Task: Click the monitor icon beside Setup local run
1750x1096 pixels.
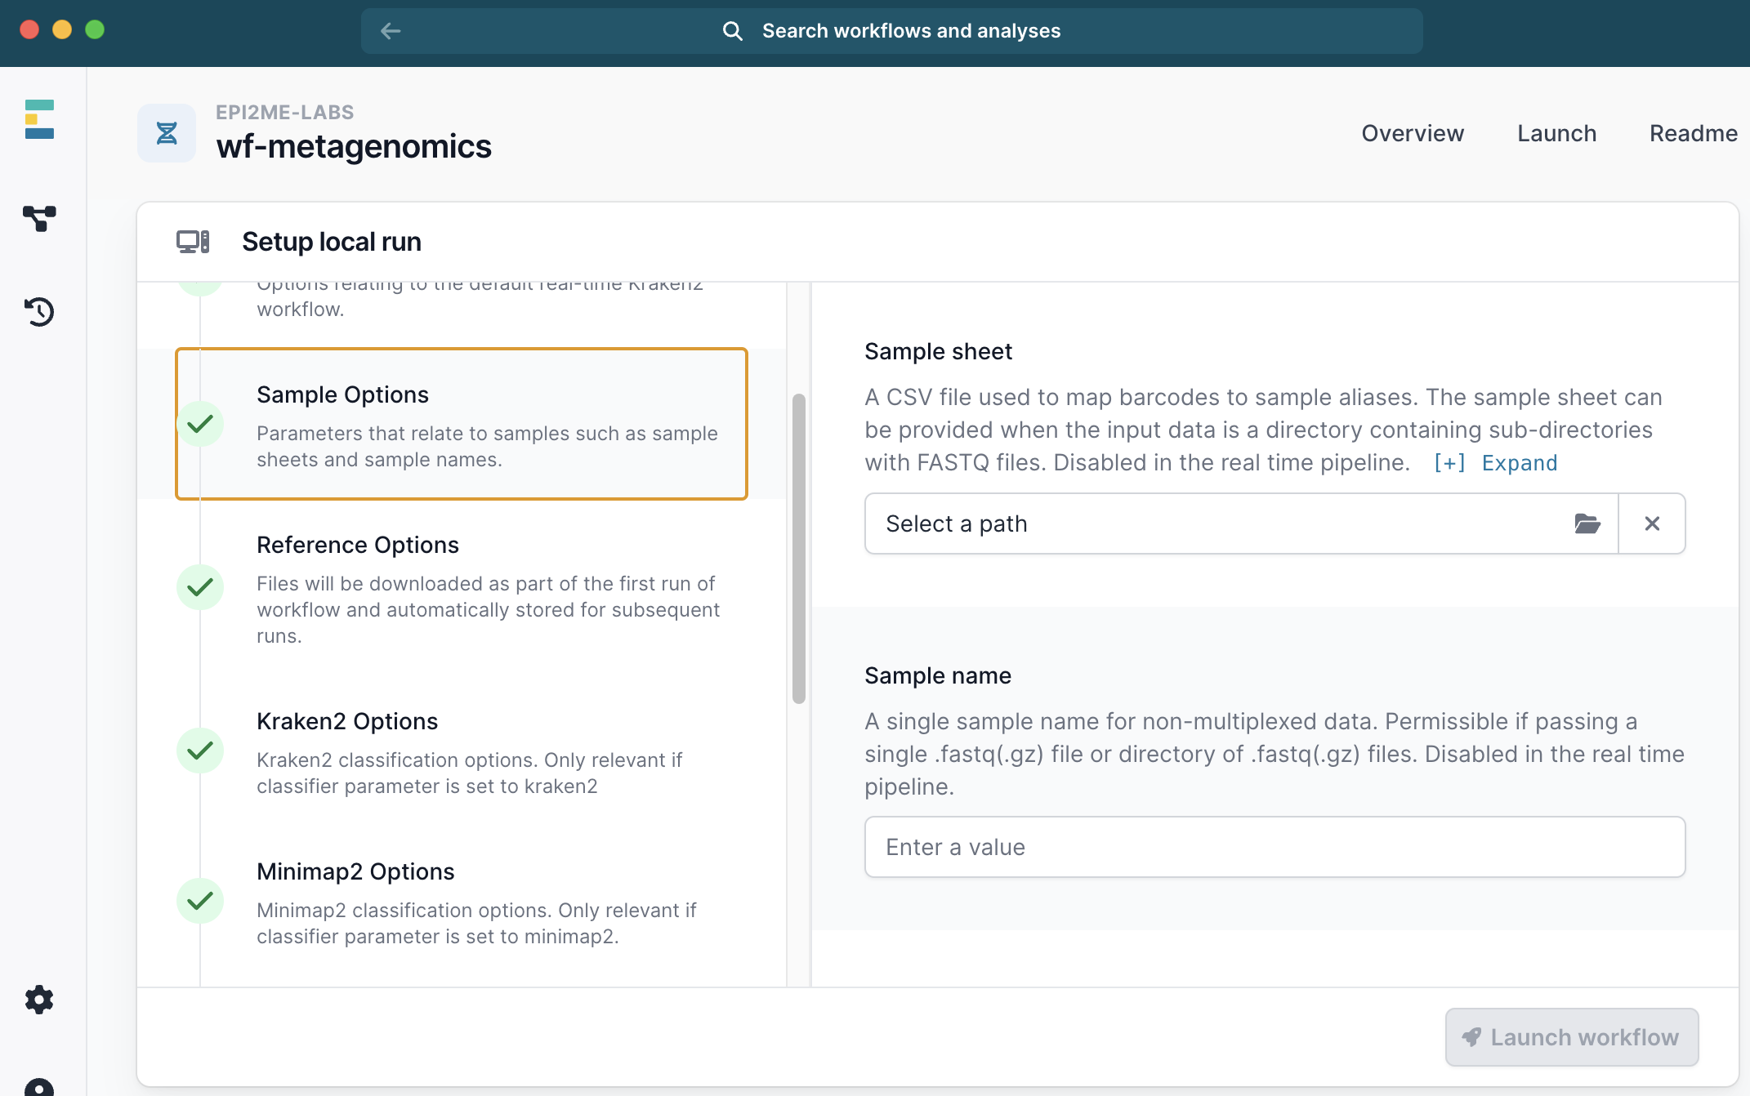Action: [x=193, y=241]
